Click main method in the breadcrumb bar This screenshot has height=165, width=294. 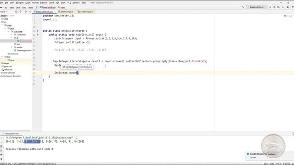click(62, 7)
